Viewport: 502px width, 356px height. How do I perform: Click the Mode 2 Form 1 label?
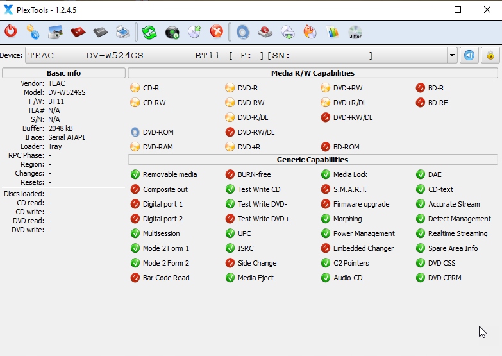pos(166,248)
